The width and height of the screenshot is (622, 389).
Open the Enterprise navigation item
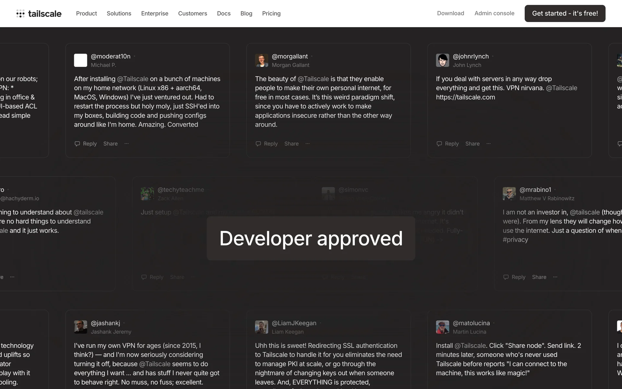pos(155,13)
